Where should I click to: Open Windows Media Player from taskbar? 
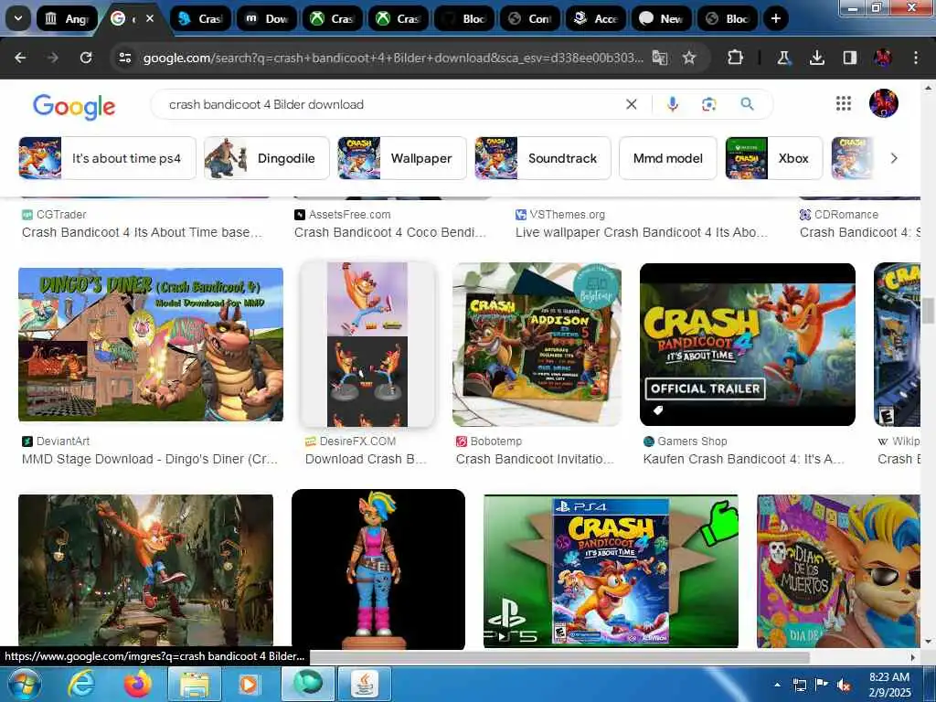(x=248, y=684)
